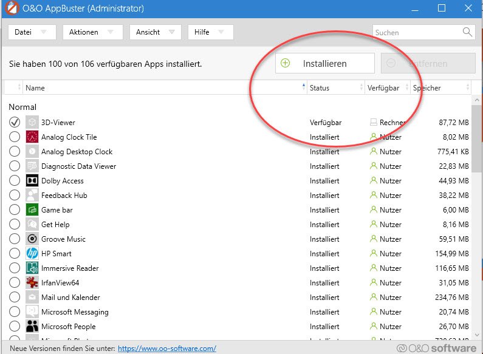Click the Analog Clock Tile icon
483x354 pixels.
click(32, 137)
